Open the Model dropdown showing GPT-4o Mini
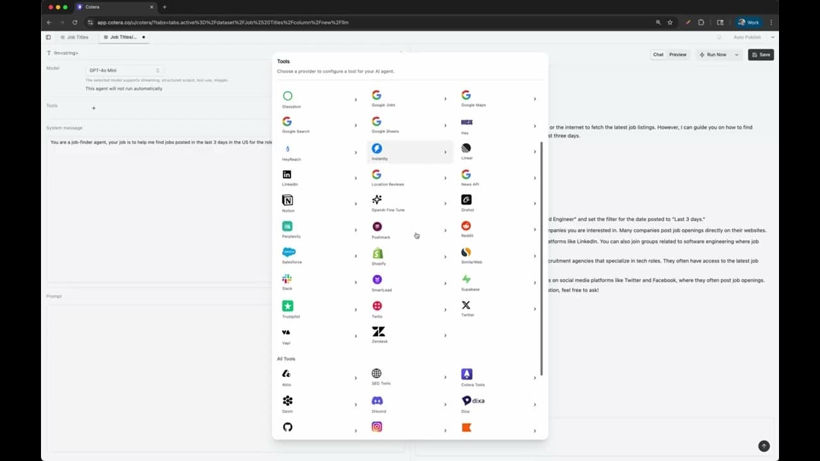Image resolution: width=820 pixels, height=461 pixels. (x=124, y=70)
